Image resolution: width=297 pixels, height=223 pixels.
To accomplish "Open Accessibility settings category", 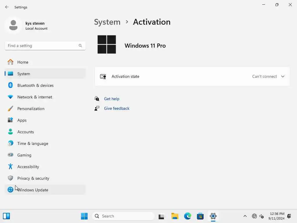I will [45, 166].
